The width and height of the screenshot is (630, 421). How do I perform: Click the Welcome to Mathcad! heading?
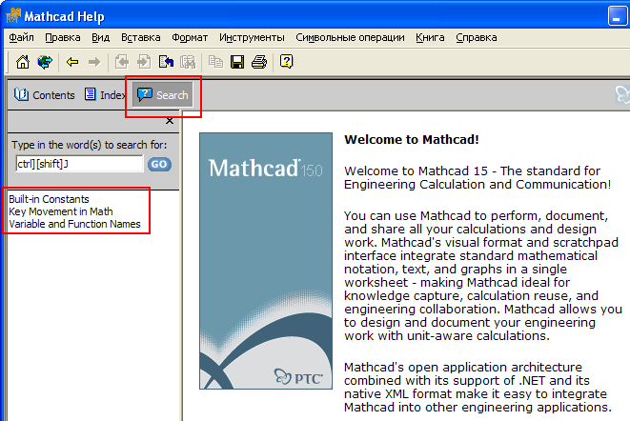pos(412,139)
